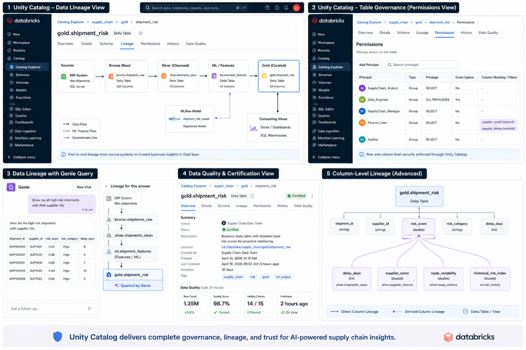
Task: Click 'ALL PRIVILEGES' in the Data_Engineer row
Action: pyautogui.click(x=438, y=100)
